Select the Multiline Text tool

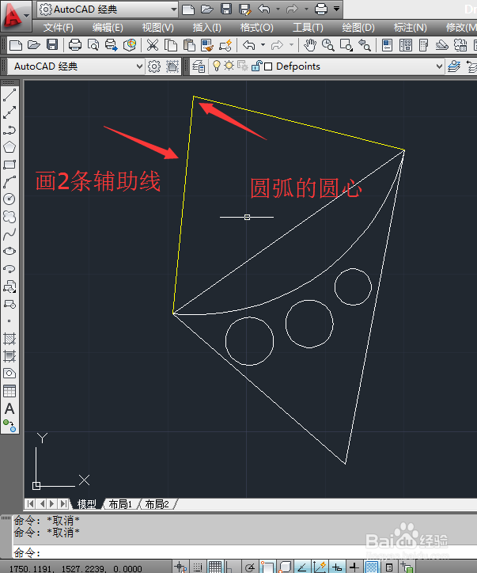coord(9,408)
